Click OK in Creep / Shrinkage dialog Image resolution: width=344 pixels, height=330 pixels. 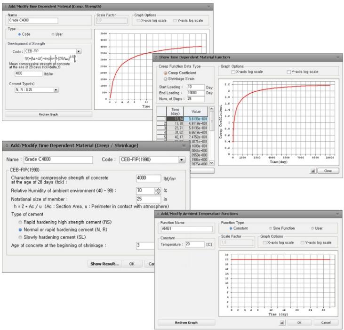tap(132, 264)
